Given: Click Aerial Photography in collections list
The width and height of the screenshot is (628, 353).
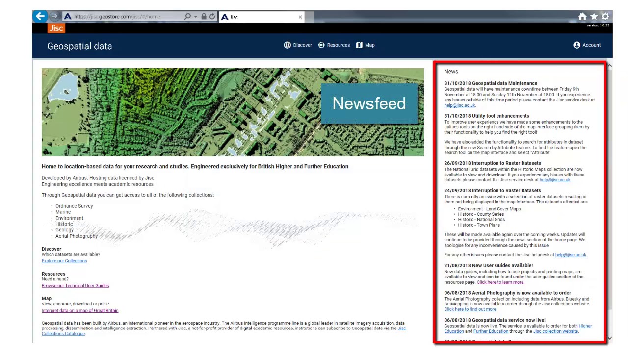Looking at the screenshot, I should pyautogui.click(x=77, y=236).
